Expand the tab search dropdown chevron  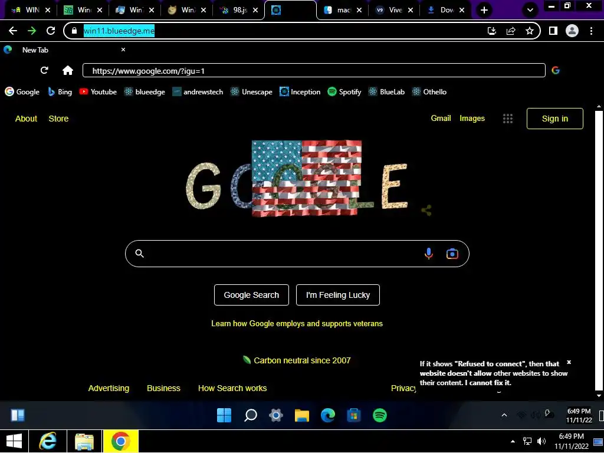tap(530, 10)
